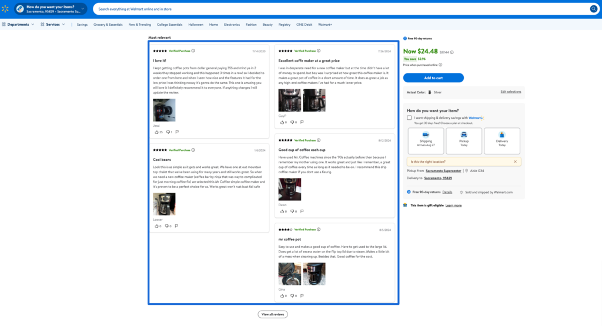This screenshot has height=326, width=602.
Task: Thumbs down Dawn's "Good cup of coffee" review
Action: (x=292, y=211)
